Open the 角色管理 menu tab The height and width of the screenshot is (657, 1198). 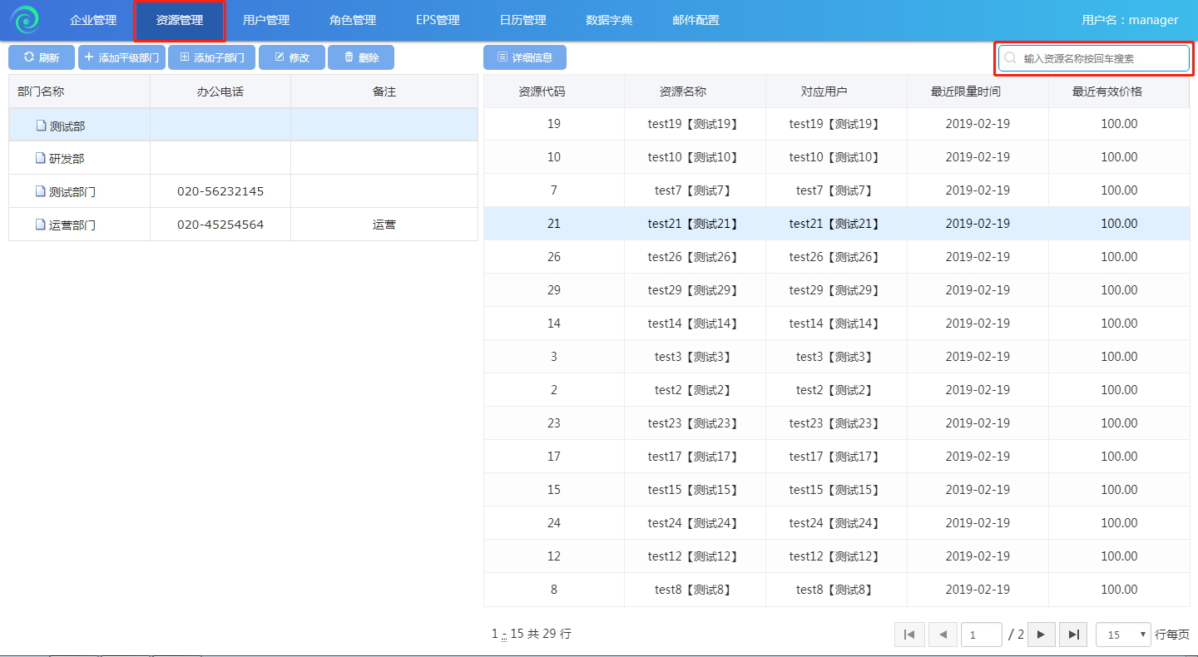353,20
